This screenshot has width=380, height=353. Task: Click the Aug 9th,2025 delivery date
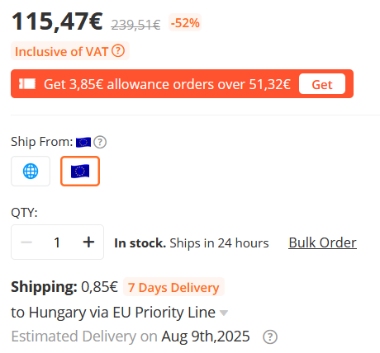206,337
